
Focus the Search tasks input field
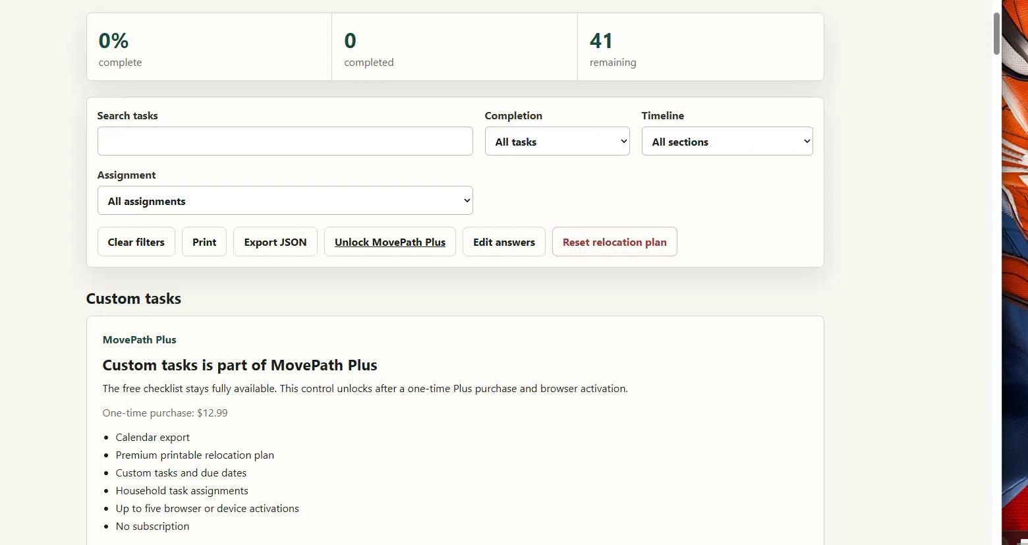285,141
